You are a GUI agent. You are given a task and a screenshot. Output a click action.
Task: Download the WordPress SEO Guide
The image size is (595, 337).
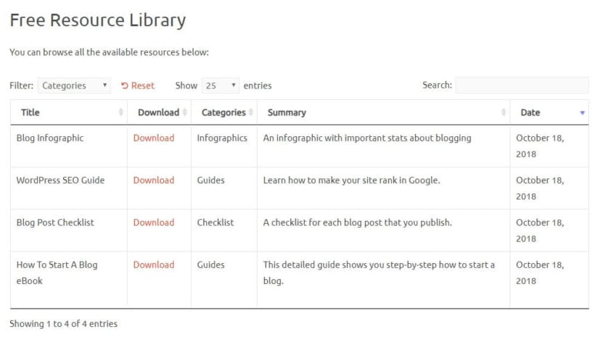point(154,180)
